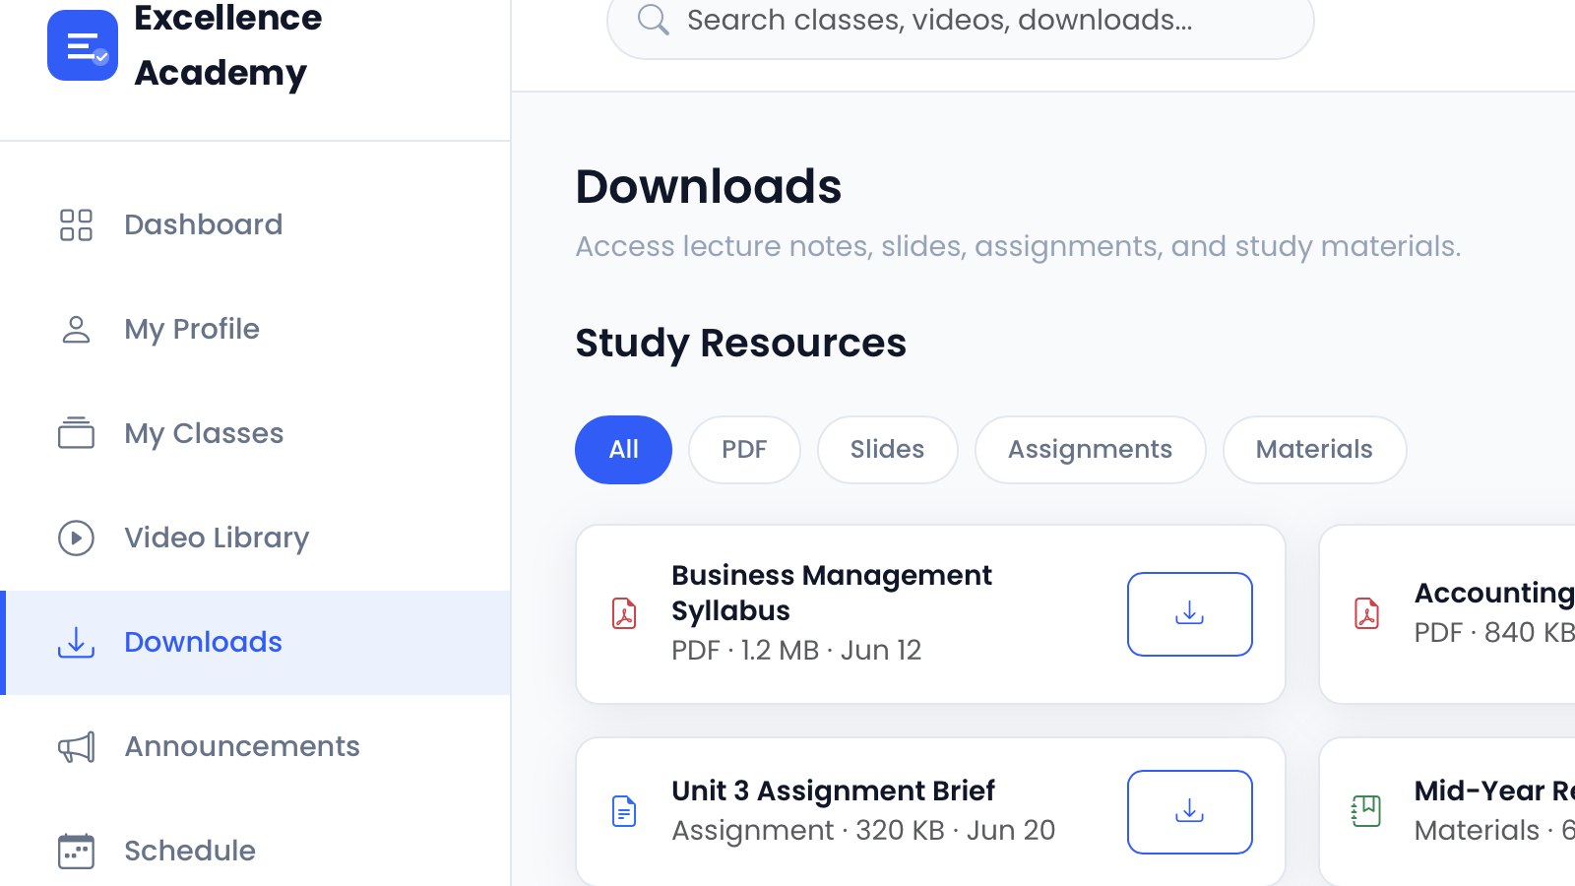The height and width of the screenshot is (886, 1575).
Task: Click the search magnifier icon
Action: pos(653,20)
